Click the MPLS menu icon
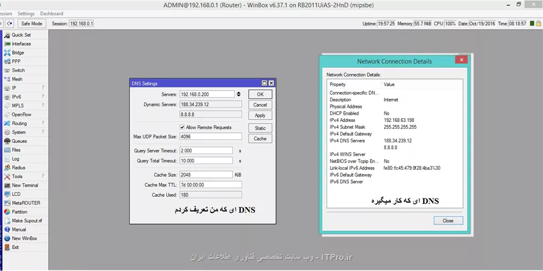 point(7,106)
